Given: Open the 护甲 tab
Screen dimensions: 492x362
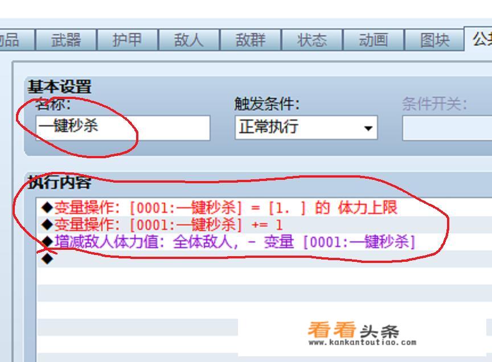Looking at the screenshot, I should point(128,40).
